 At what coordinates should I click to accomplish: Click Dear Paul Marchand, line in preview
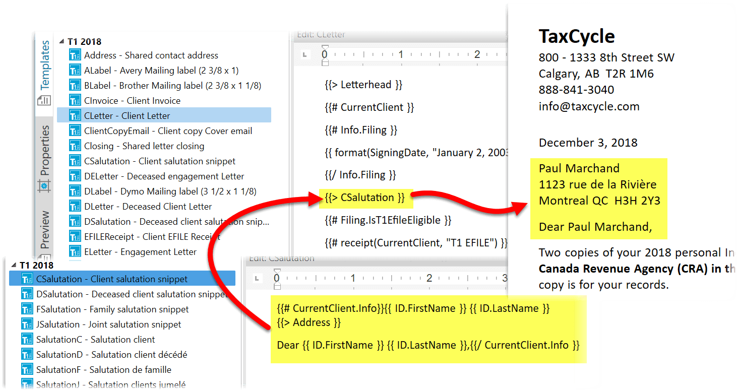click(x=595, y=227)
